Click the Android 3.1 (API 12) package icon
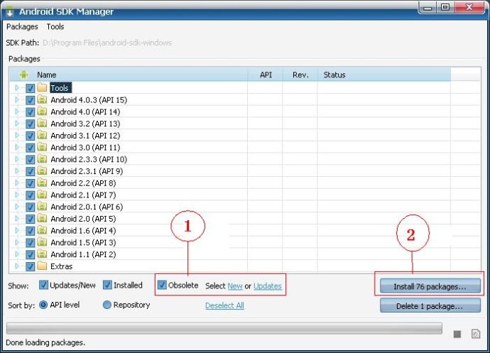 pos(42,136)
